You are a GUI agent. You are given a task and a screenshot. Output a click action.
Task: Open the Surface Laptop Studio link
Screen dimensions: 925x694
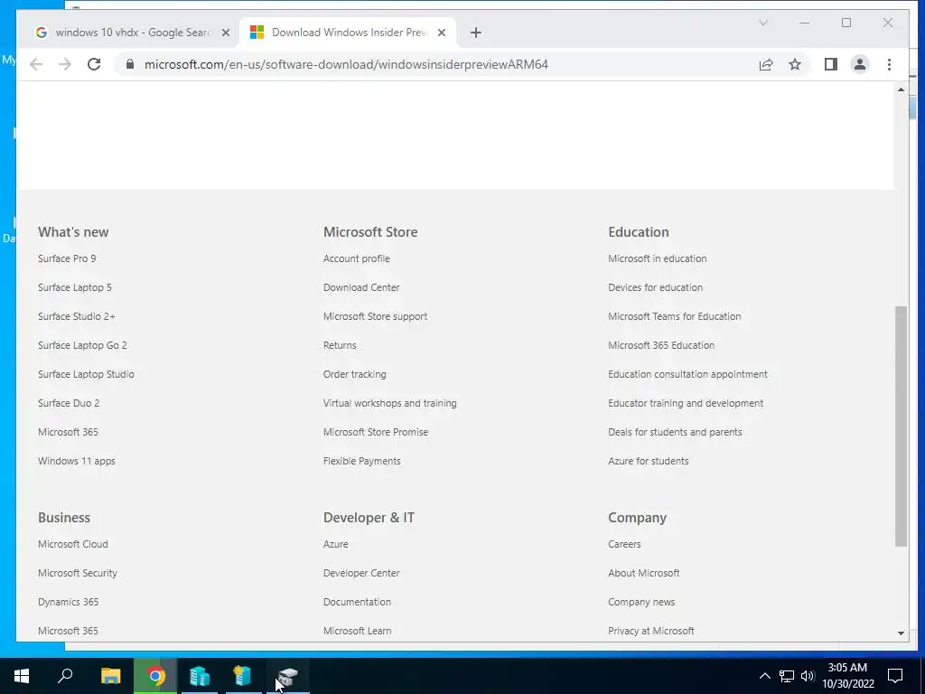pyautogui.click(x=86, y=374)
